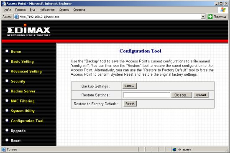
Task: Click the Restore to Factory Default label
Action: point(96,104)
